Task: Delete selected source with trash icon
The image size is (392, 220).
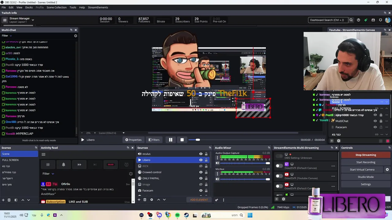Action: [x=145, y=200]
